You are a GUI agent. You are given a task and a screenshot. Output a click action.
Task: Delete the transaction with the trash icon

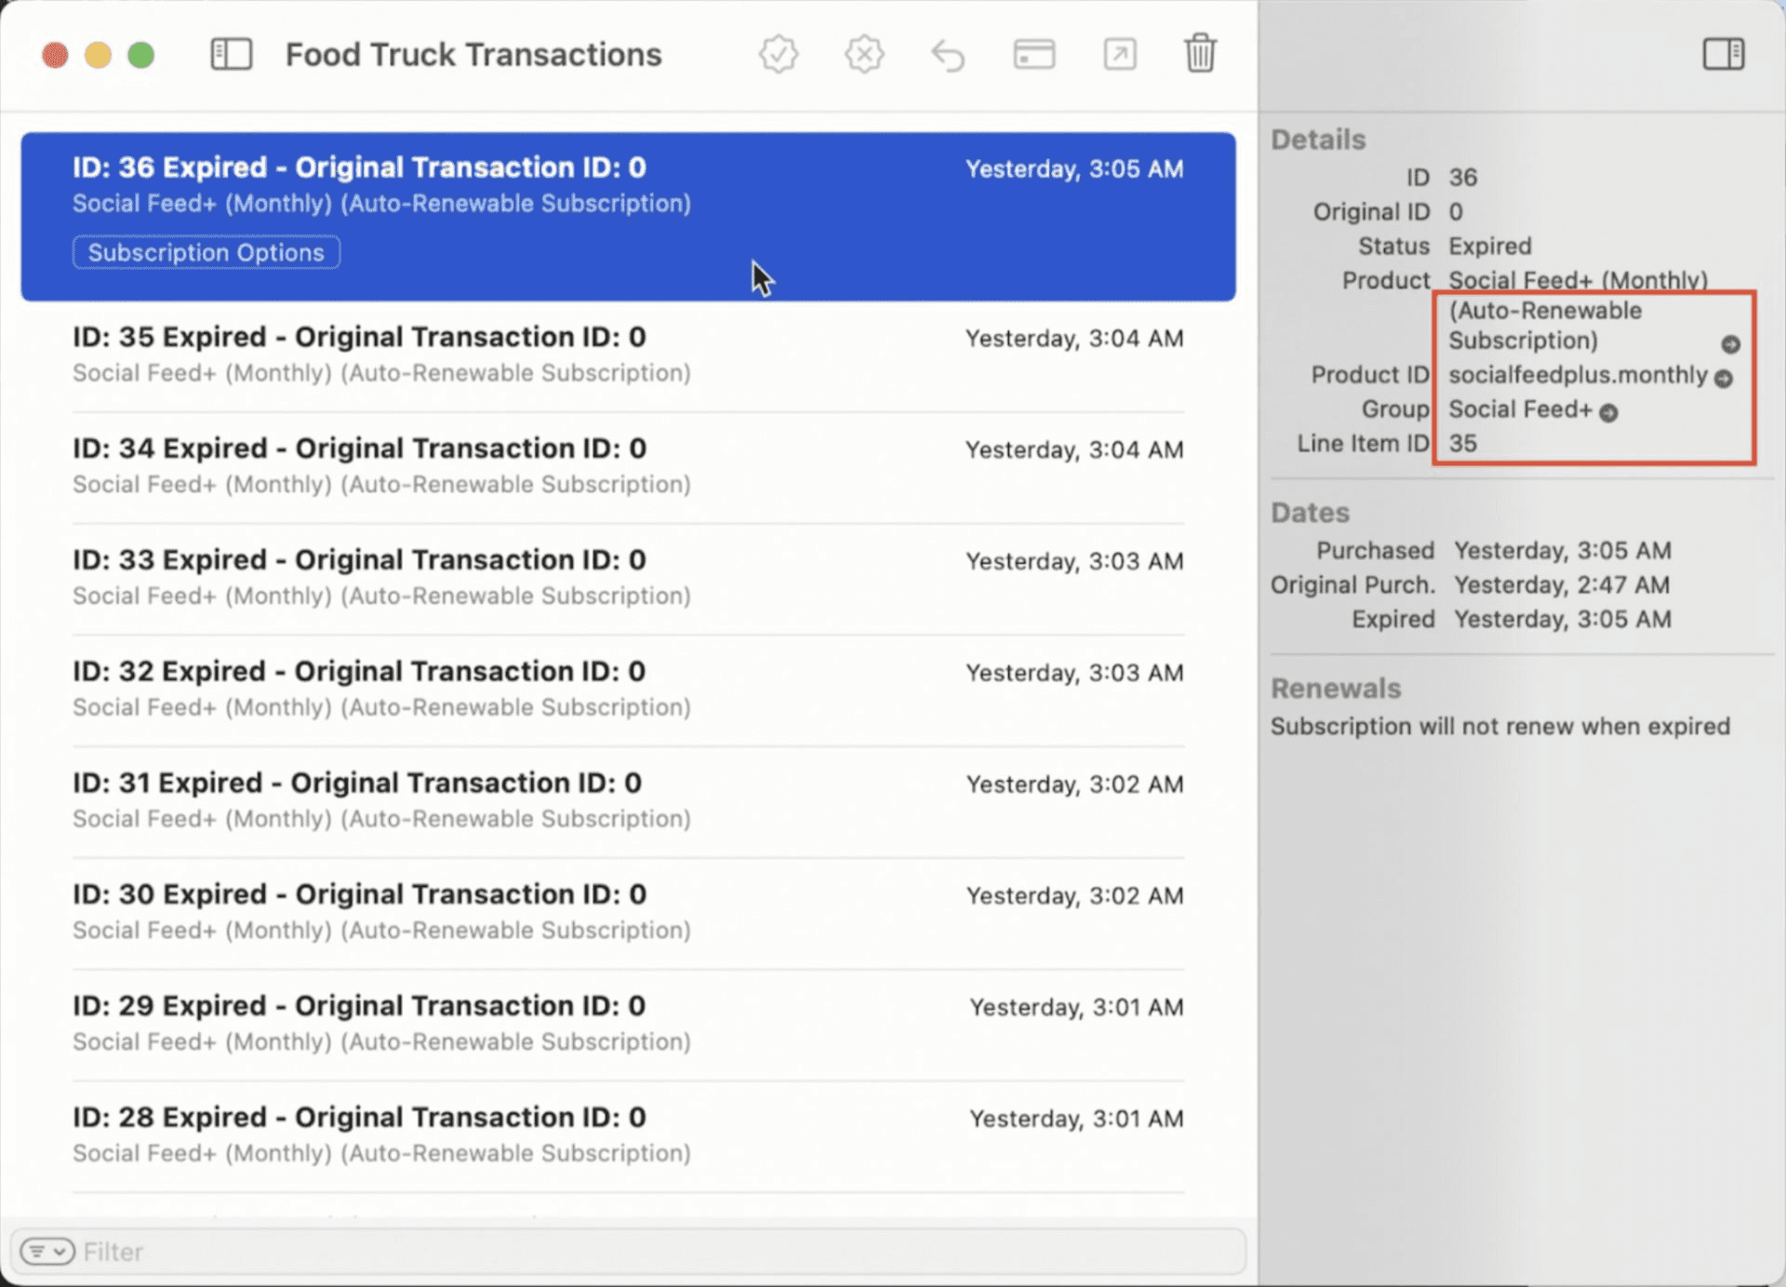(1201, 54)
